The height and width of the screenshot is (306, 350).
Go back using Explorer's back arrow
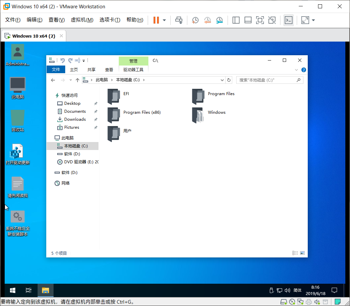click(x=53, y=80)
